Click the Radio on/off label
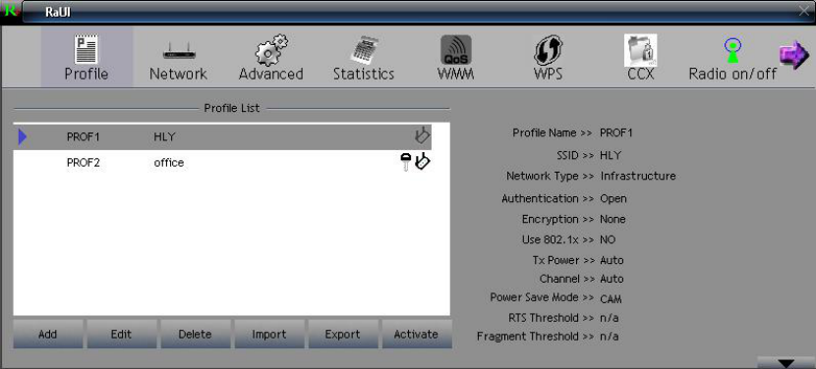Image resolution: width=816 pixels, height=369 pixels. (732, 74)
